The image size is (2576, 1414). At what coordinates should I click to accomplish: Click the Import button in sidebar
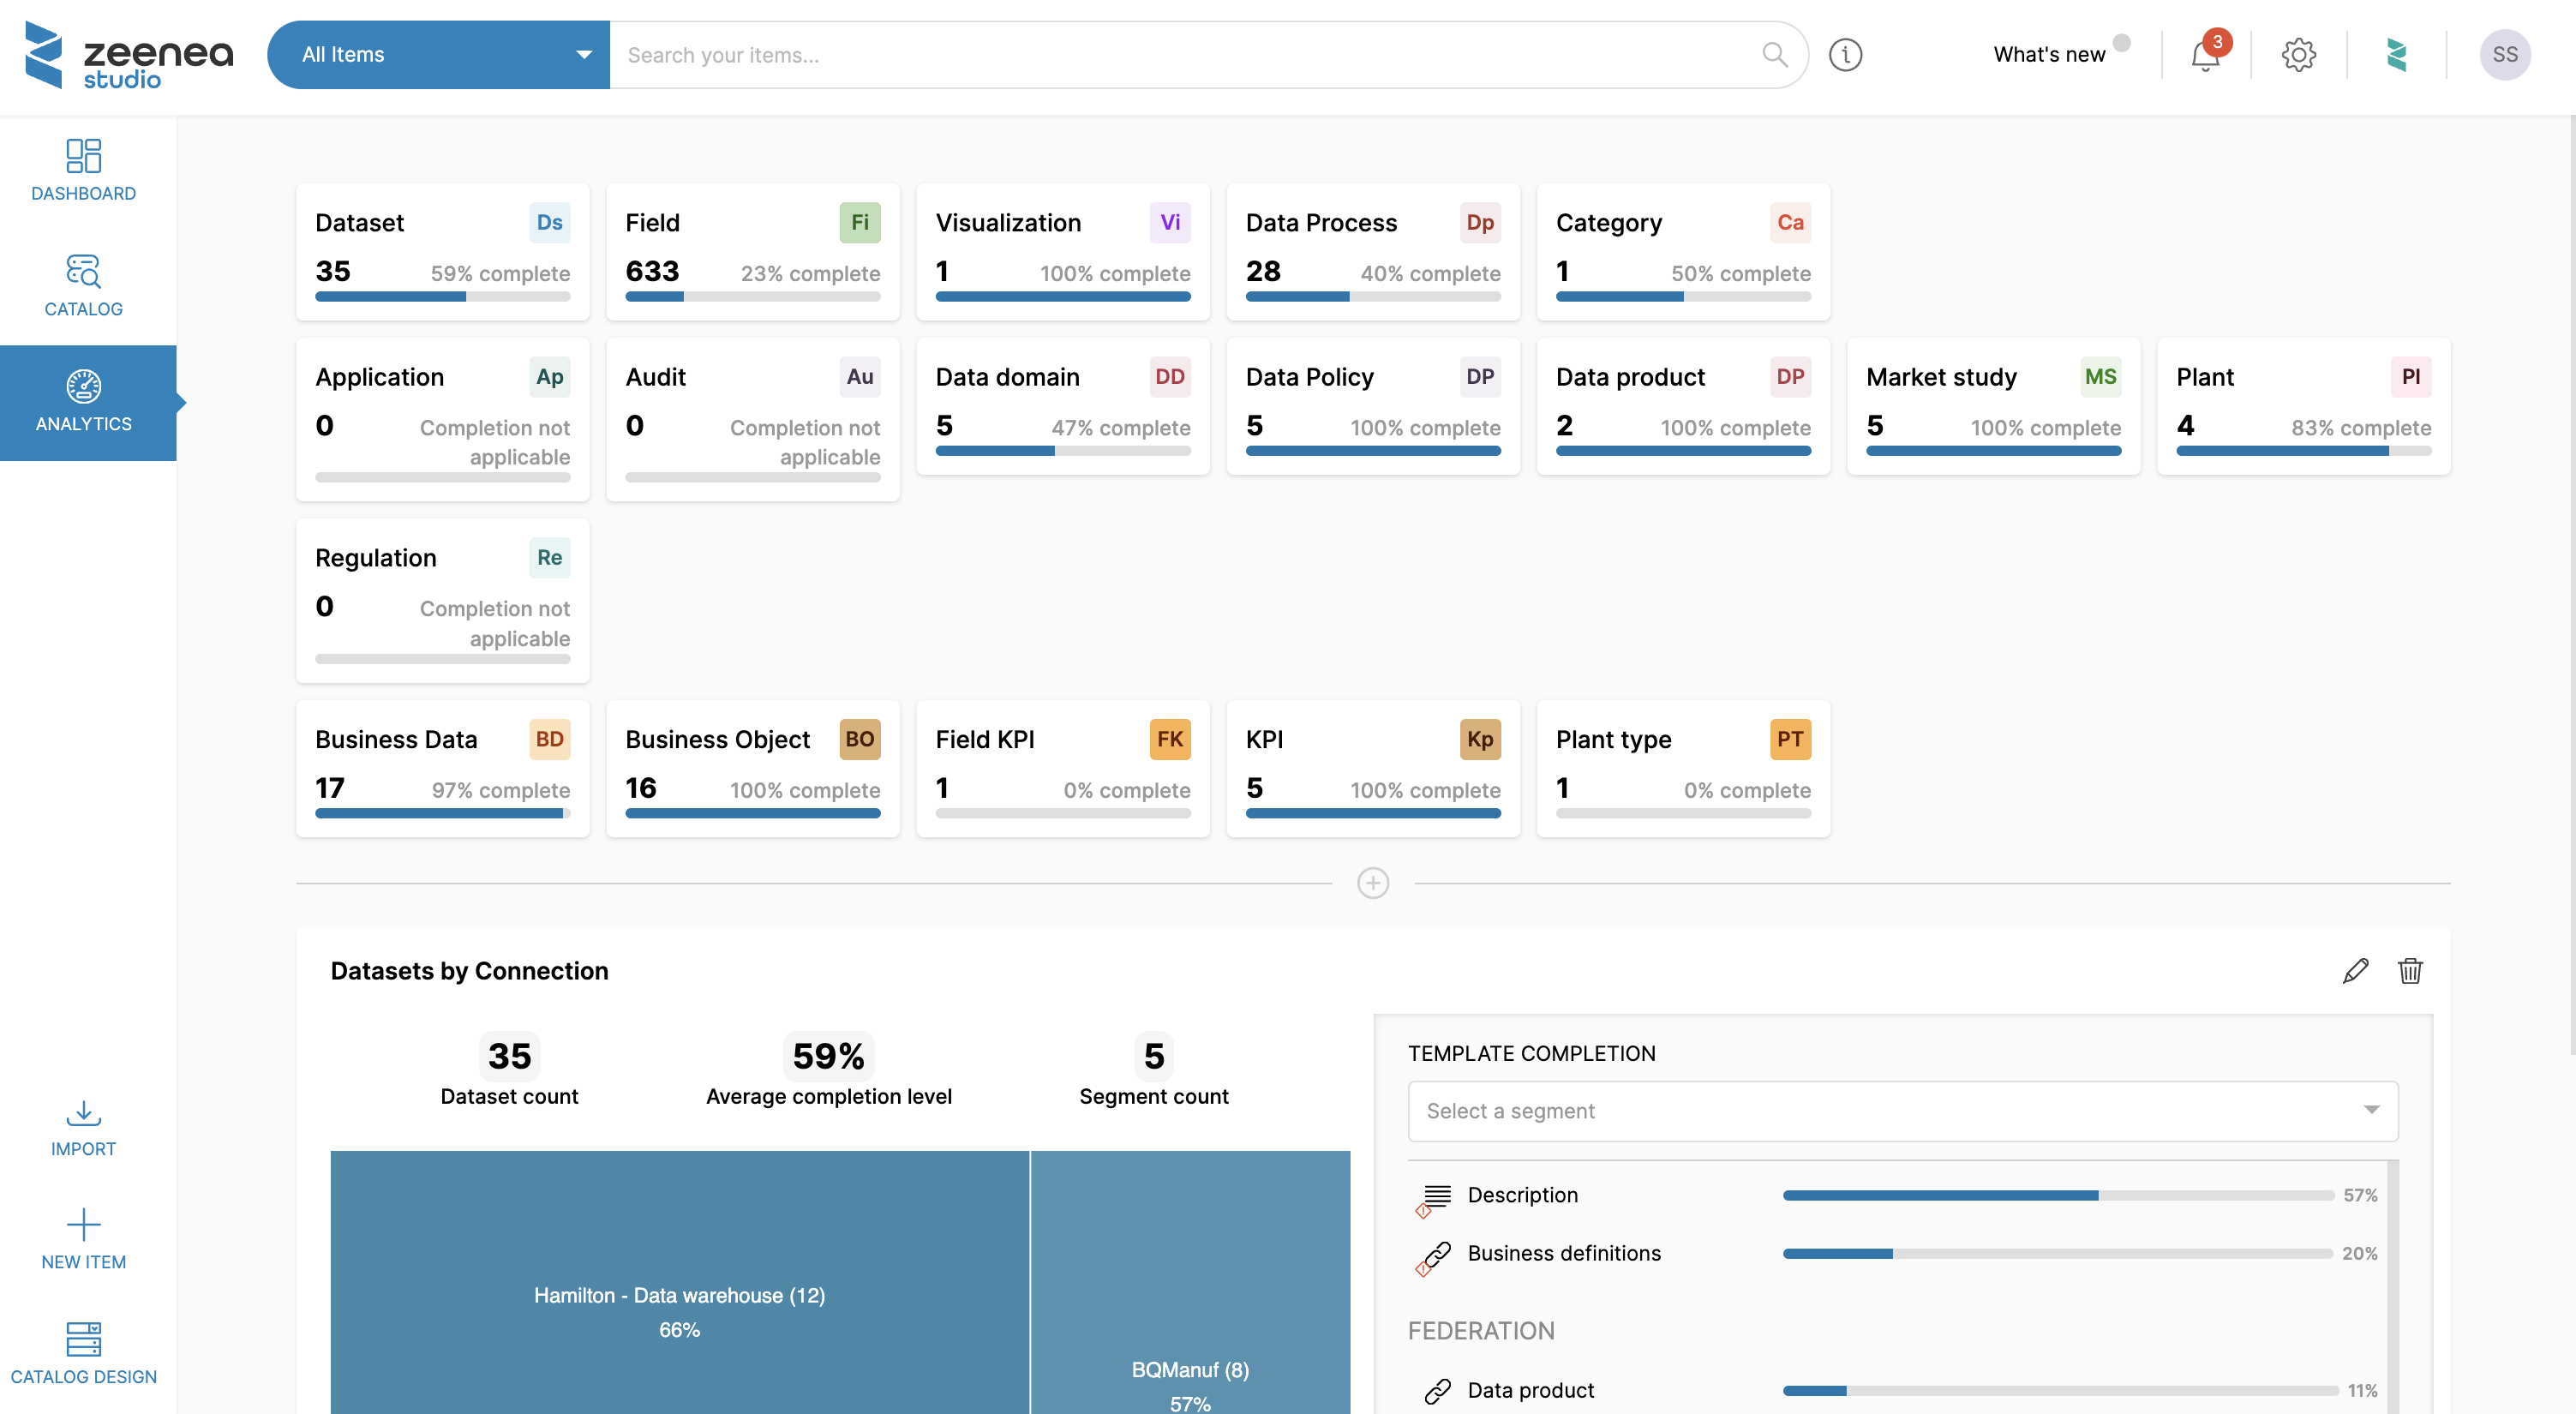pos(84,1127)
